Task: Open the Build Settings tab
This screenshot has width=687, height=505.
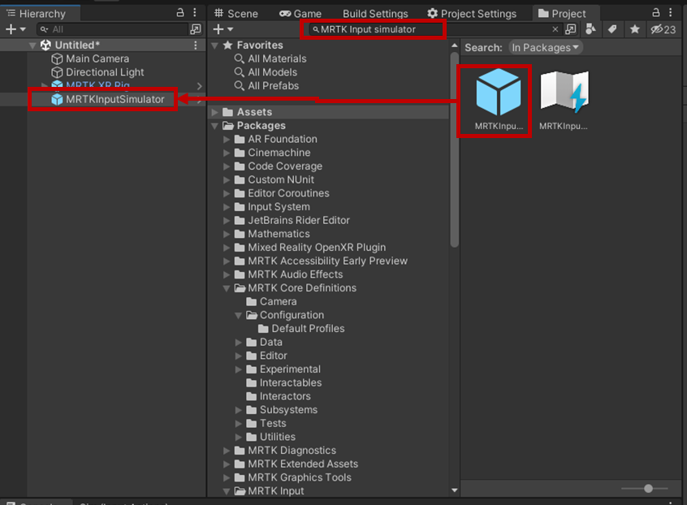Action: tap(375, 14)
